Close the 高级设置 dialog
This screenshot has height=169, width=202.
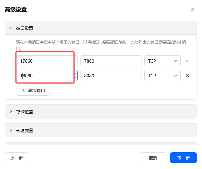pos(192,9)
